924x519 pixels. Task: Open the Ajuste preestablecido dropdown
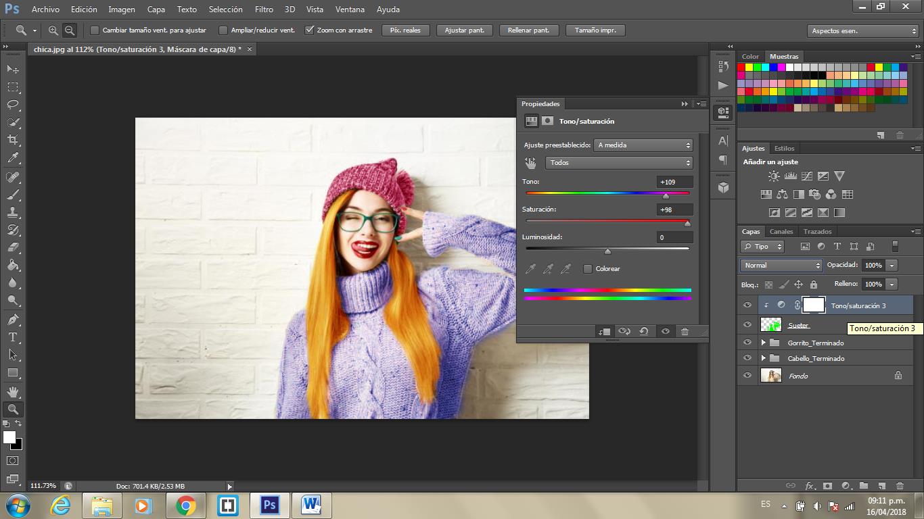click(643, 145)
